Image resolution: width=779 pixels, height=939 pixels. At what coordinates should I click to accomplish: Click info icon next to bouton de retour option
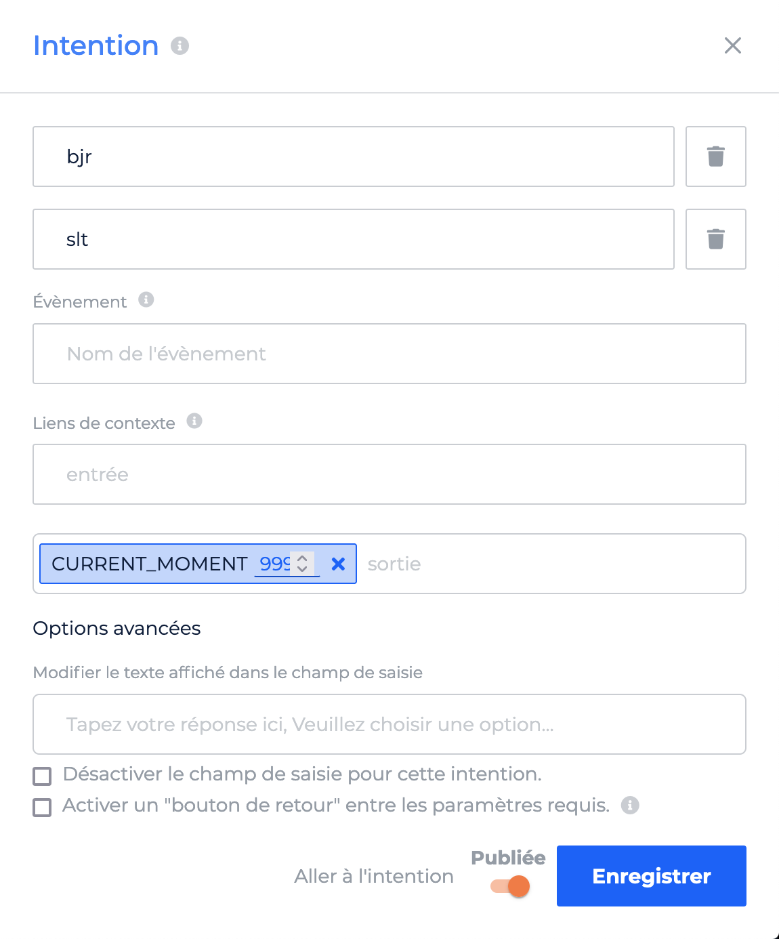(x=630, y=805)
